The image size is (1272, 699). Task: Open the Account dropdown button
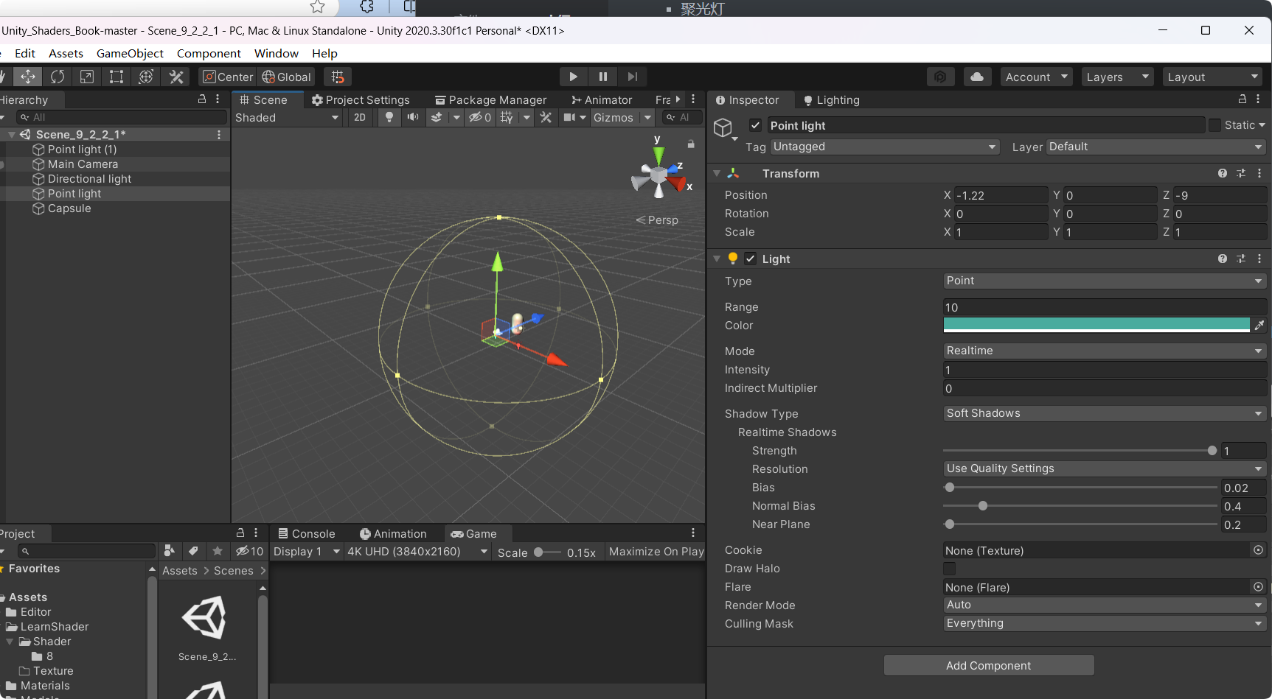pos(1036,77)
